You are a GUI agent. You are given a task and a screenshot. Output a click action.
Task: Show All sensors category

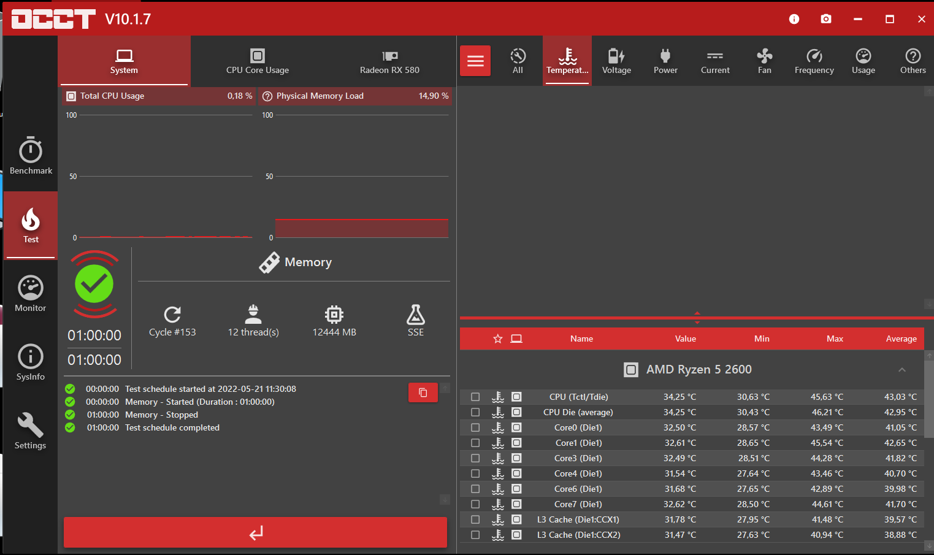pos(518,61)
